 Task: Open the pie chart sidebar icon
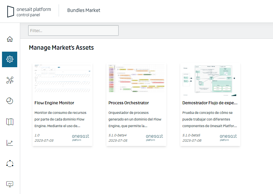click(x=10, y=101)
